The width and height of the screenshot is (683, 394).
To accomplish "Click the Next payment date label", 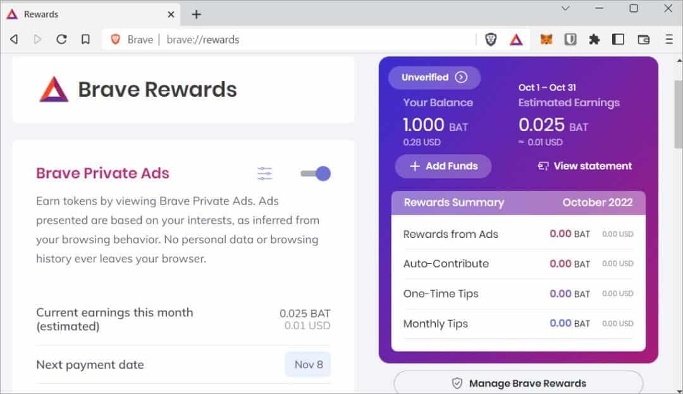I will [90, 364].
